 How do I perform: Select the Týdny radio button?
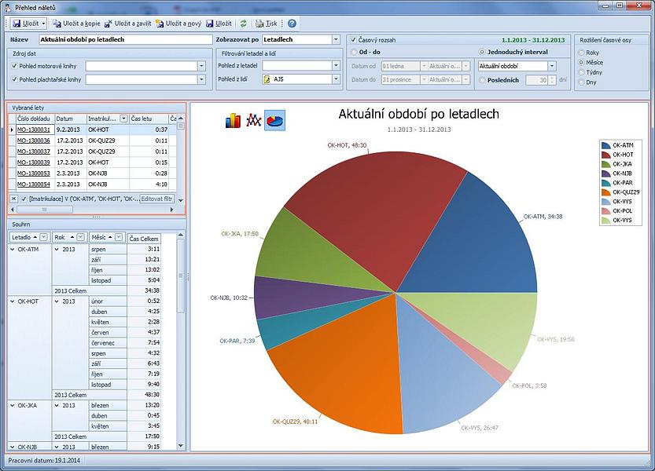[x=581, y=71]
